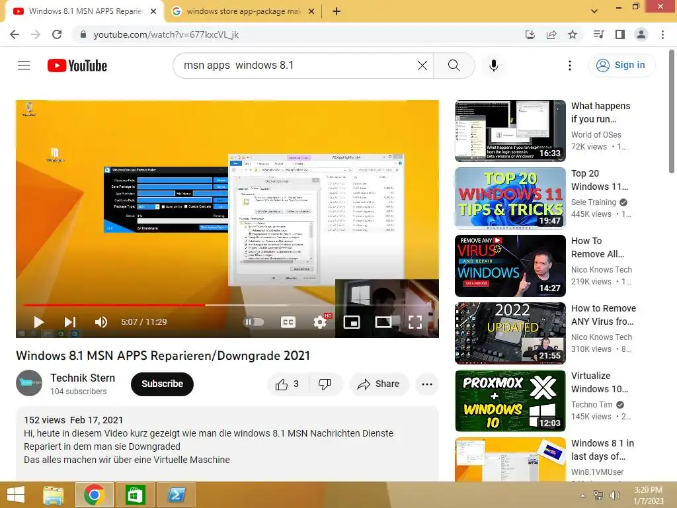The width and height of the screenshot is (677, 508).
Task: Open Chrome profile avatar
Action: 641,34
